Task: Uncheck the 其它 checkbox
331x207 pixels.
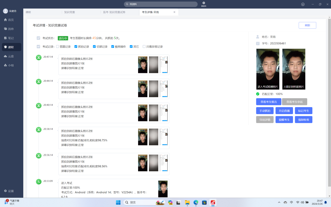Action: 131,47
